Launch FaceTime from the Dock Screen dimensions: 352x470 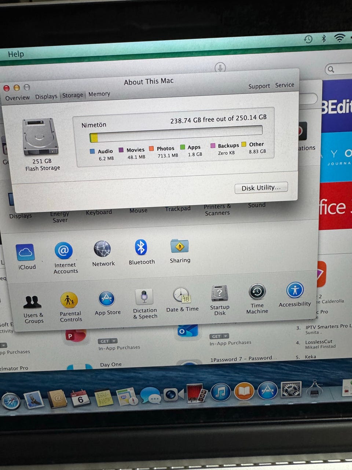(173, 395)
